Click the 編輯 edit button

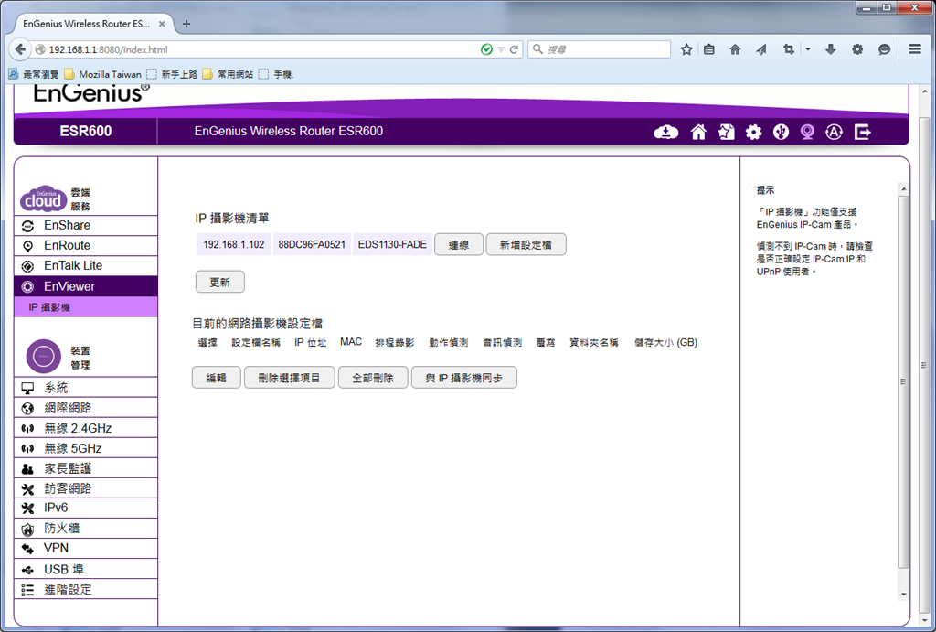(x=216, y=378)
